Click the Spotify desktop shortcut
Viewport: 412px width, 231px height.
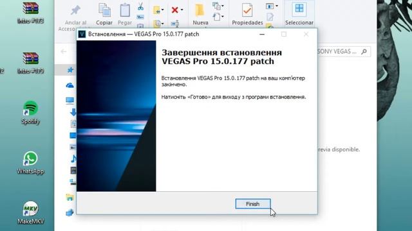point(30,113)
